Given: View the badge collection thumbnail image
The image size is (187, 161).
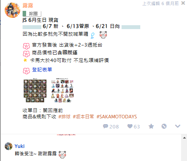Looking at the screenshot, I should 35,90.
